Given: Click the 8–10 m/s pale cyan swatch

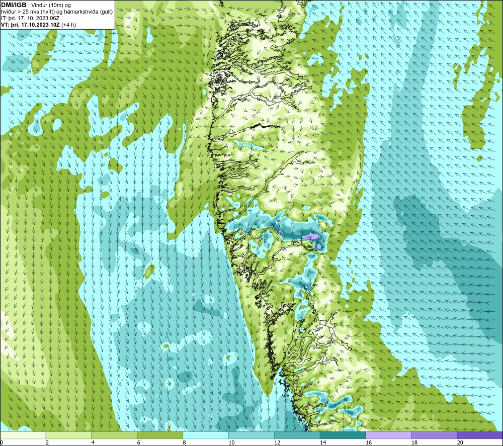Looking at the screenshot, I should point(206,435).
